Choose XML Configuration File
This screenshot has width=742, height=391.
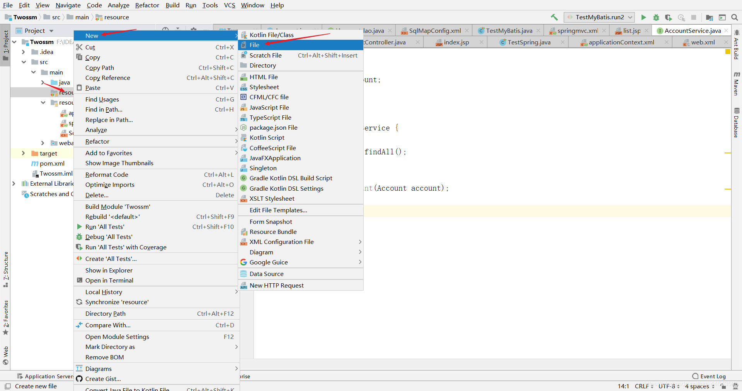point(301,242)
